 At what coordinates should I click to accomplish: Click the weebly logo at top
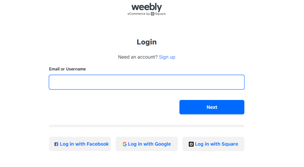point(147,7)
